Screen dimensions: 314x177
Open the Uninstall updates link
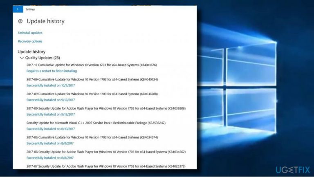pyautogui.click(x=30, y=33)
